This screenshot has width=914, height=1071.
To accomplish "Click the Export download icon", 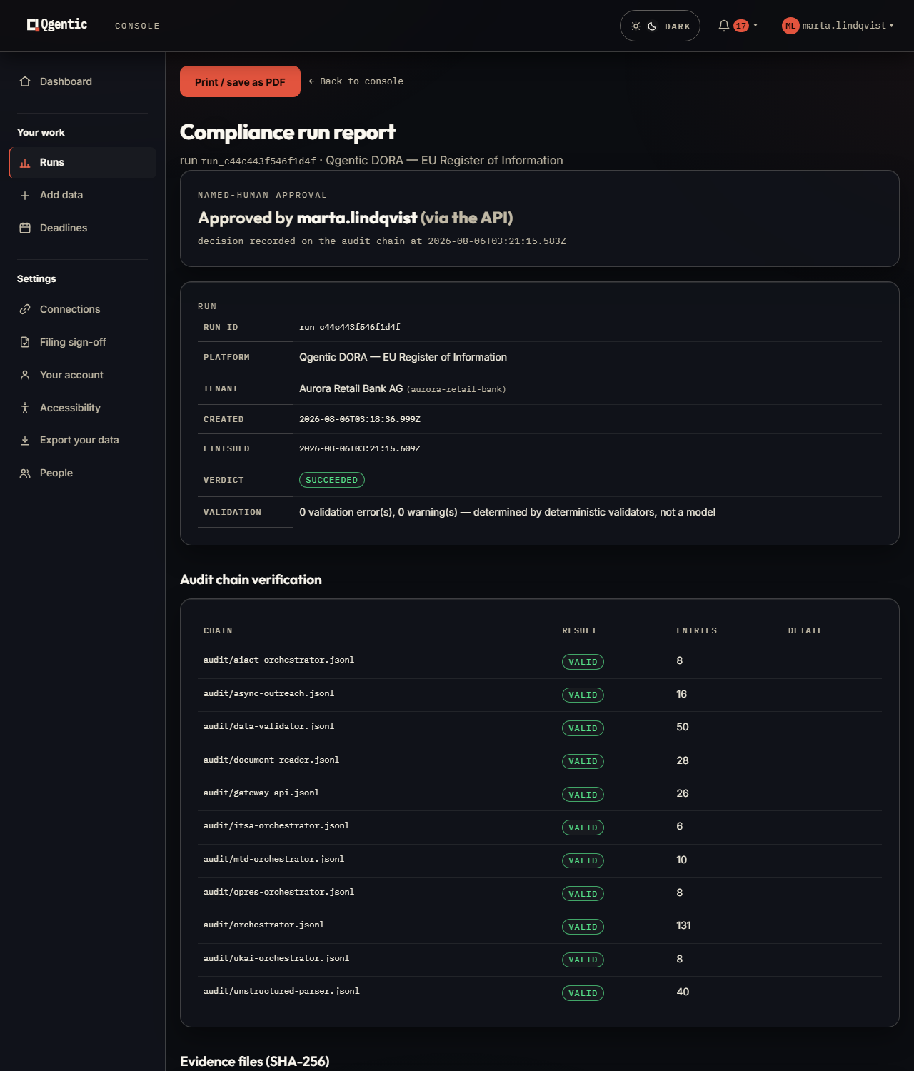I will pyautogui.click(x=25, y=441).
